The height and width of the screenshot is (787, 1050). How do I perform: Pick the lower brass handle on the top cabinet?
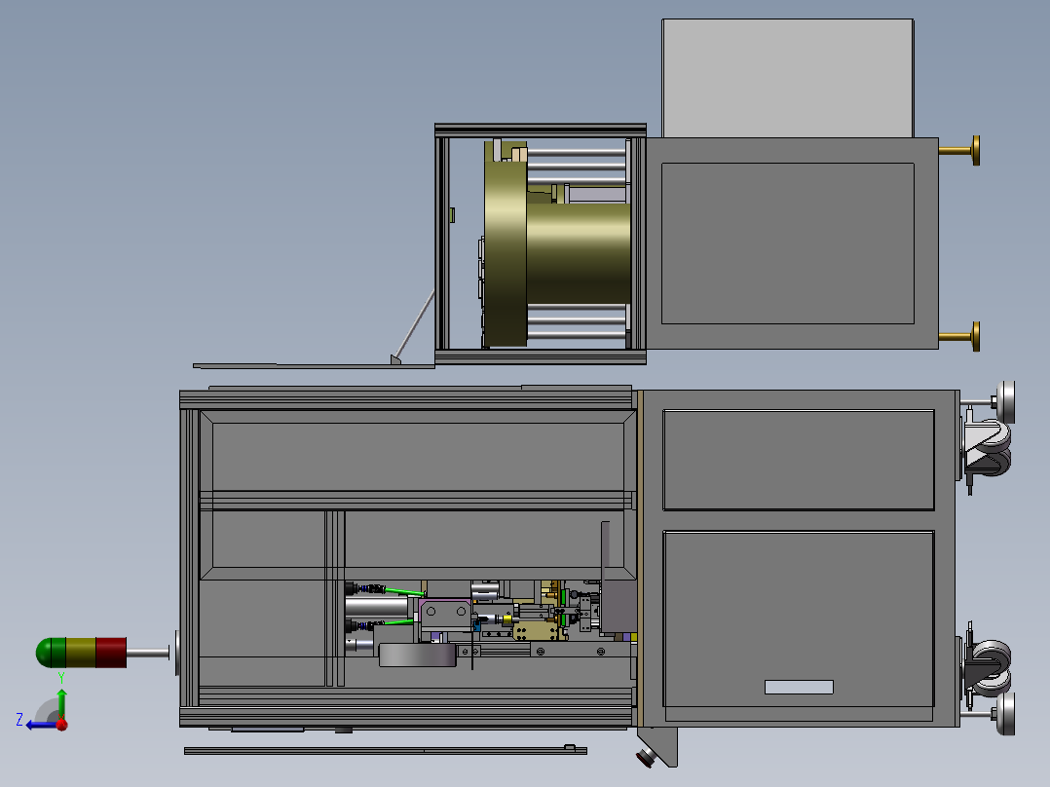click(960, 336)
